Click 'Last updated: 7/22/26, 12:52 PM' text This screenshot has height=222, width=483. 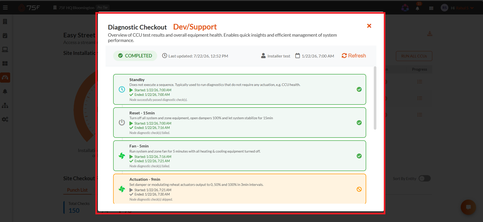pos(198,56)
